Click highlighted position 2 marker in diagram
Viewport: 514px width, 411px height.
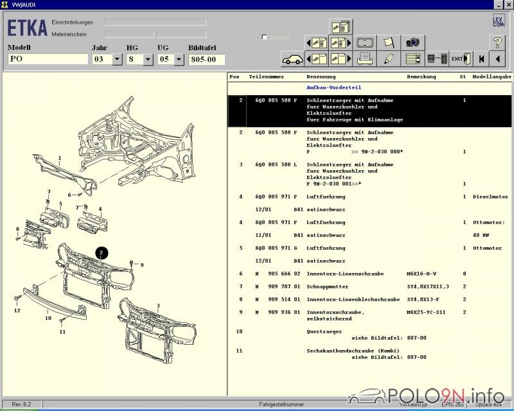102,253
